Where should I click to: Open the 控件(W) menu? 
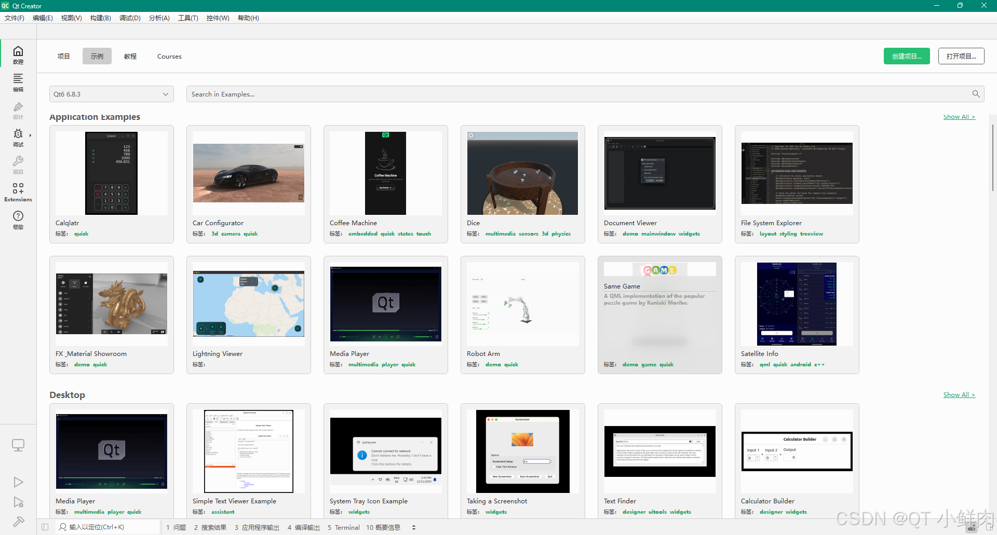218,18
